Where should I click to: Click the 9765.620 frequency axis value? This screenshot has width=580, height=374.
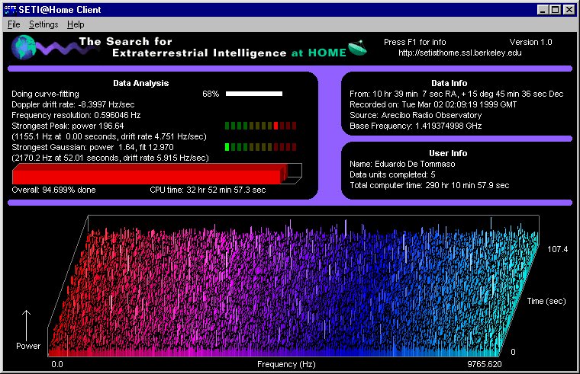[484, 364]
